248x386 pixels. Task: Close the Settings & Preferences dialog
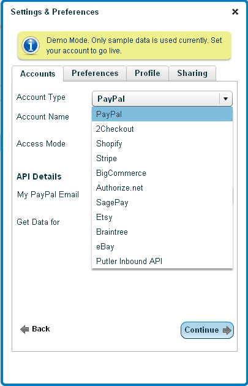pyautogui.click(x=235, y=12)
